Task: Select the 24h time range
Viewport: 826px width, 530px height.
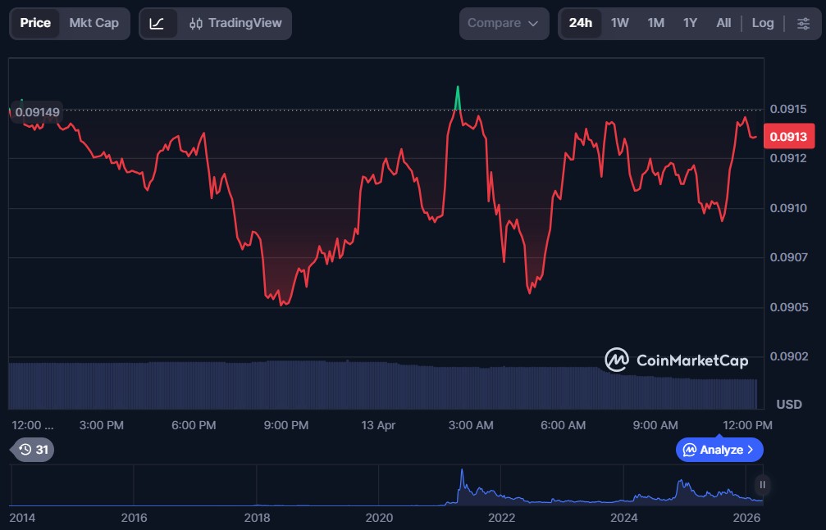Action: click(581, 23)
